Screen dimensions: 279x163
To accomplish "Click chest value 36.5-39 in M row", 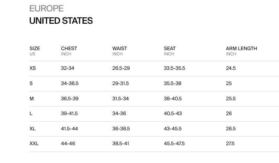I will (69, 98).
